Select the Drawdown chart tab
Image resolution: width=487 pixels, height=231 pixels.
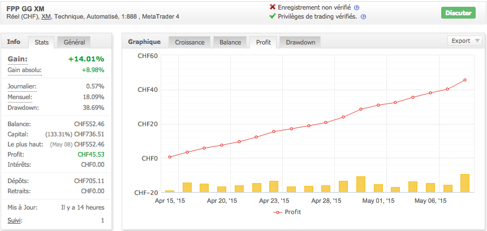[x=300, y=42]
